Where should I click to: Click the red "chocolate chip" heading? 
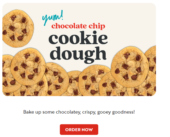[x=78, y=26]
